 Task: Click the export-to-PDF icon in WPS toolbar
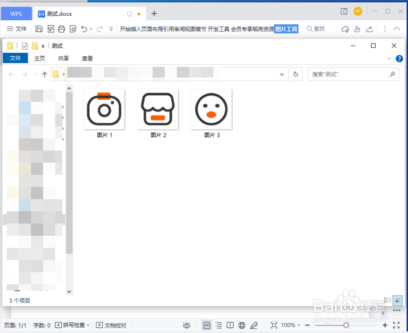tap(51, 29)
